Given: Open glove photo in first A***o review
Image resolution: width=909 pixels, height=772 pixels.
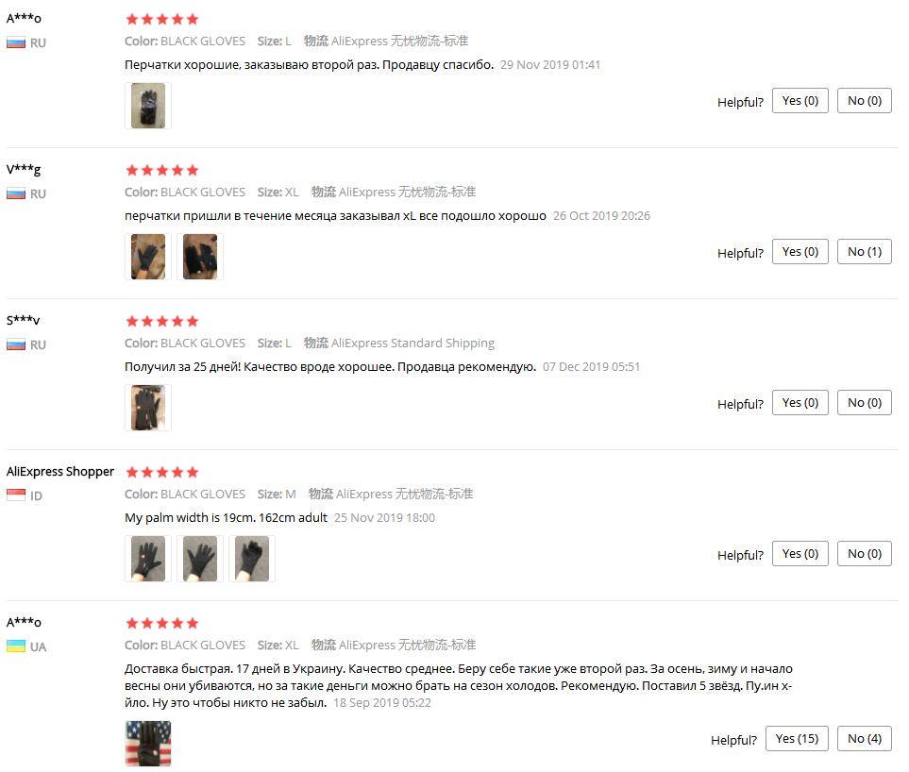Looking at the screenshot, I should [148, 106].
